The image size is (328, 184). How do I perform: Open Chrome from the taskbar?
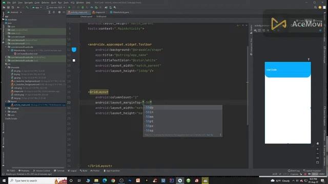tap(113, 180)
